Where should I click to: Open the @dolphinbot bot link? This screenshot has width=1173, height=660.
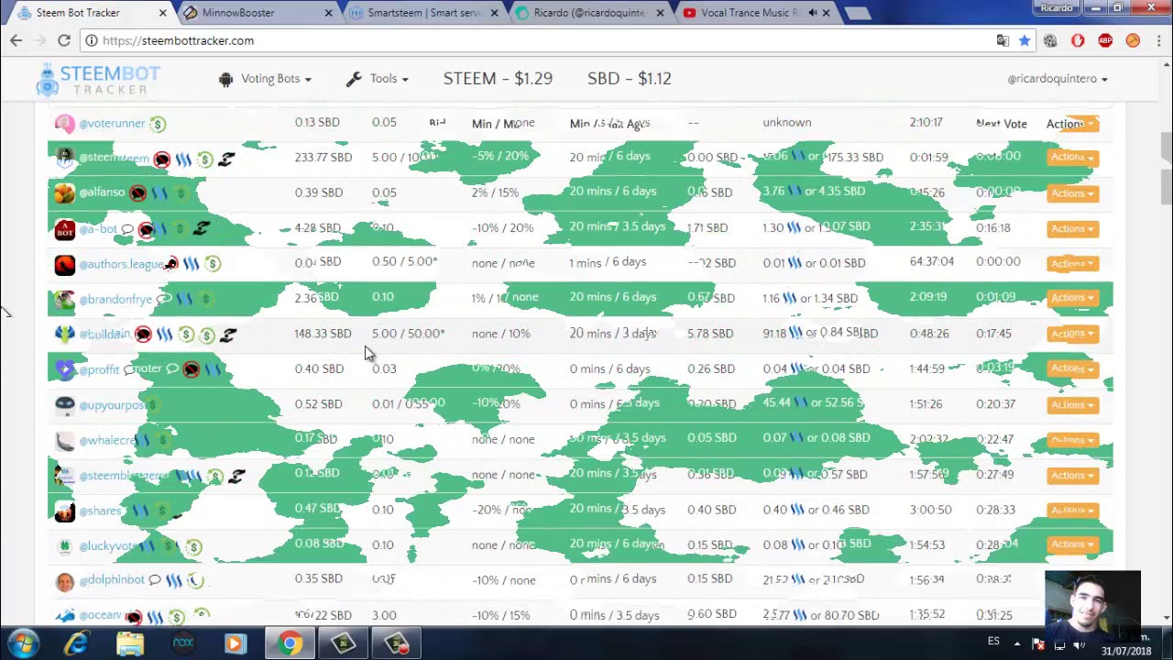(112, 579)
